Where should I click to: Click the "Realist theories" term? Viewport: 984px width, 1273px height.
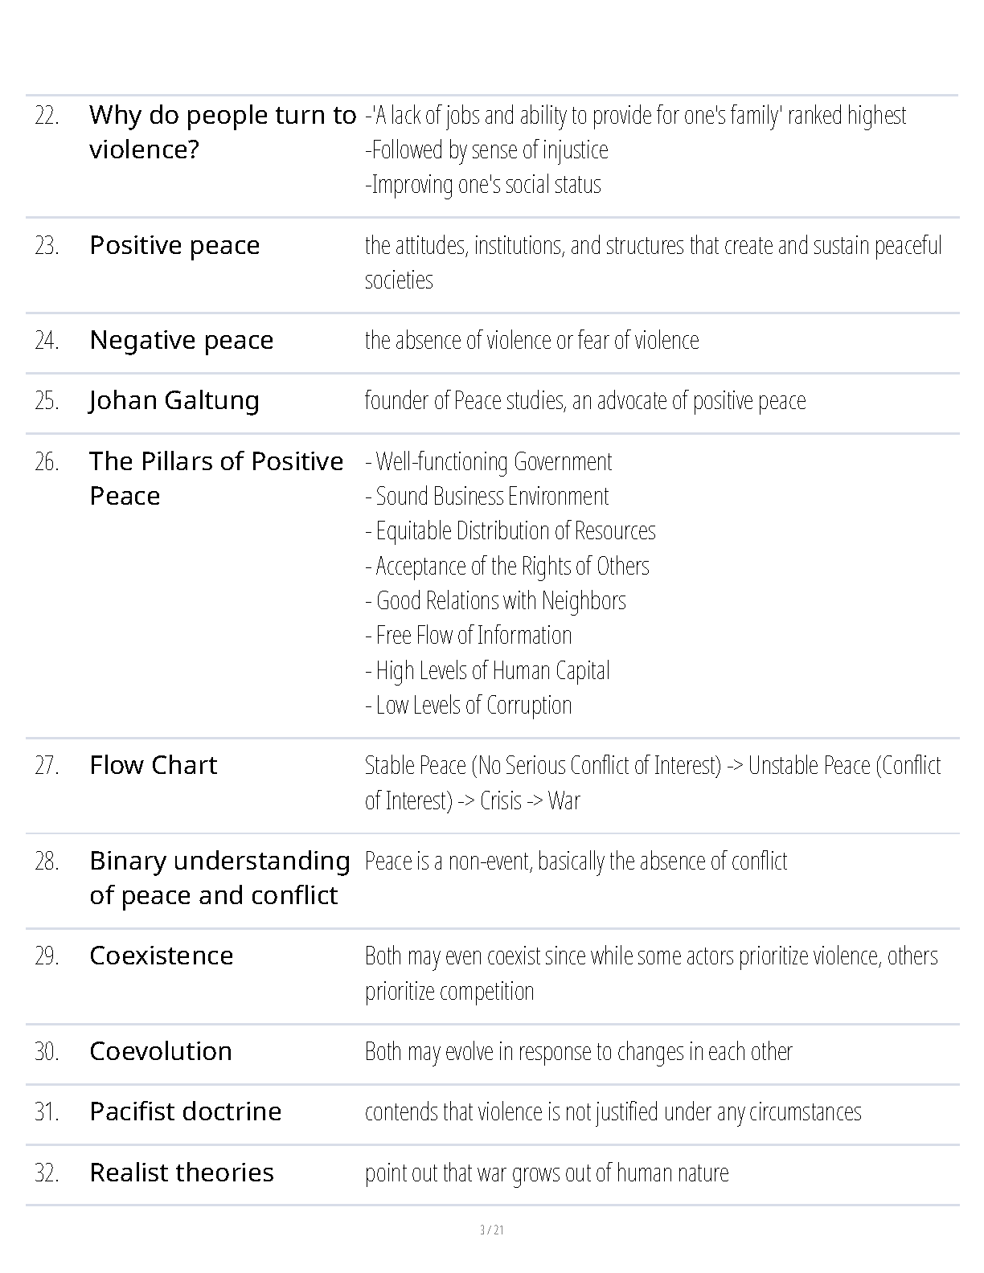(x=181, y=1173)
